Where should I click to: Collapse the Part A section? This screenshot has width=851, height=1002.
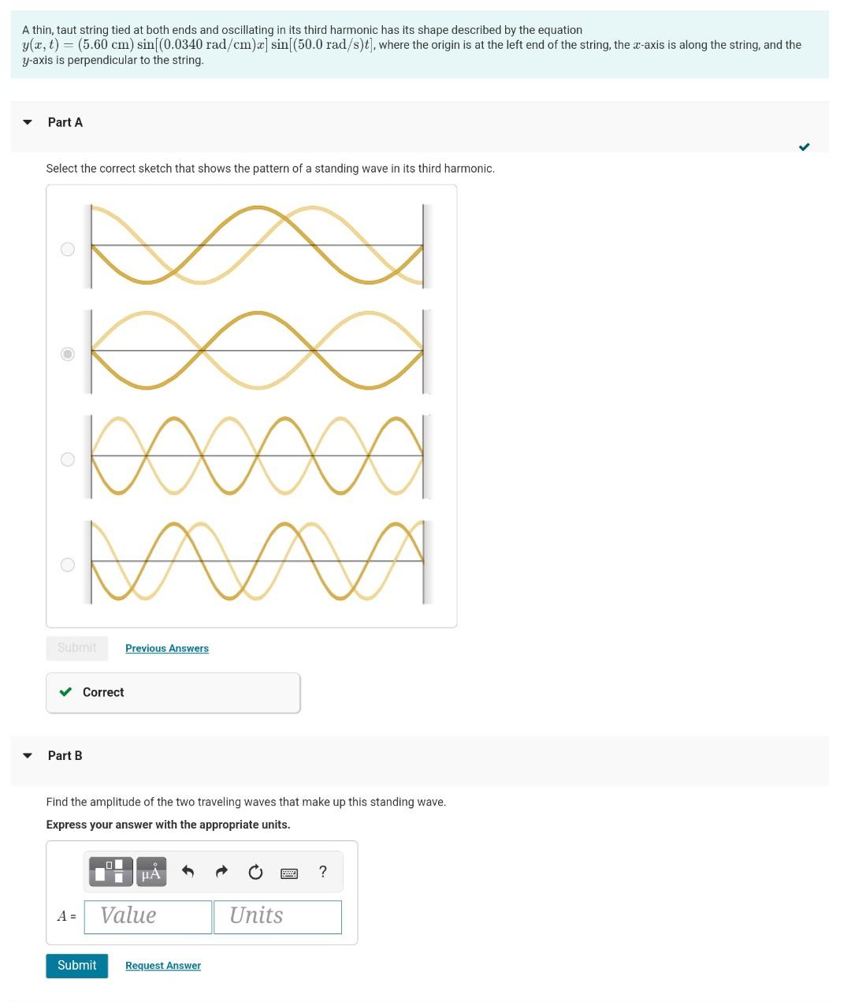[x=27, y=121]
